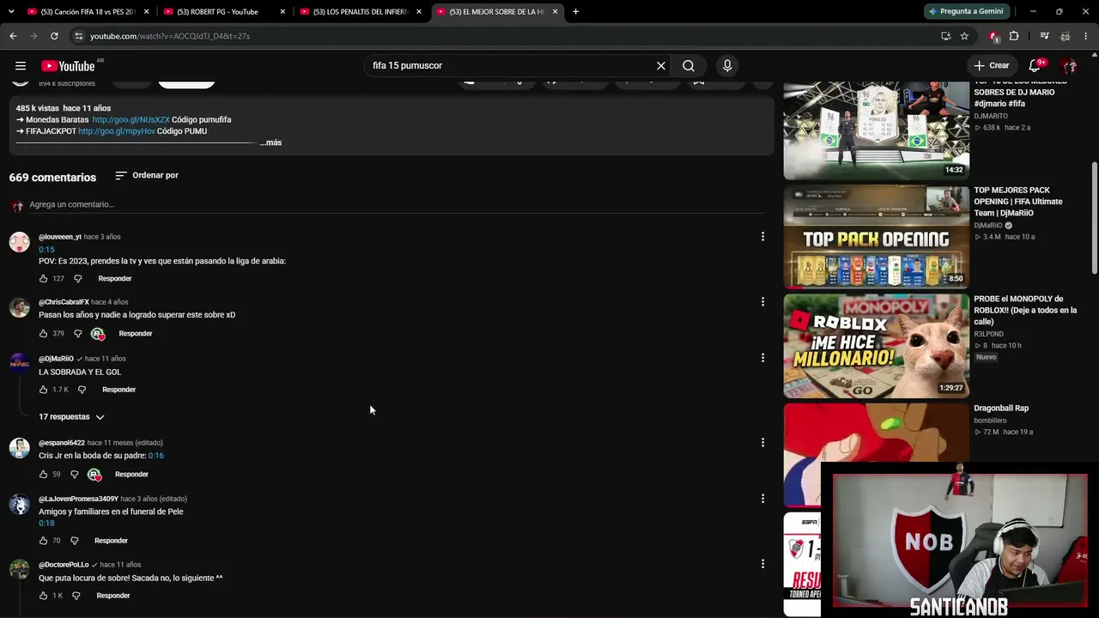This screenshot has height=618, width=1099.
Task: Open the 'Ordenar por' sort menu
Action: point(147,175)
